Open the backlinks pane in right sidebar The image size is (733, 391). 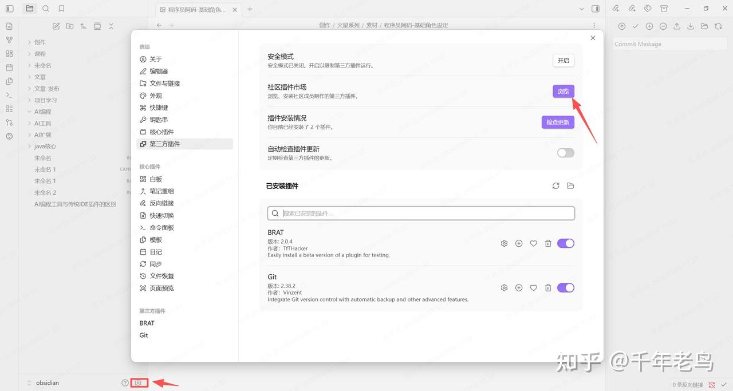coord(616,9)
